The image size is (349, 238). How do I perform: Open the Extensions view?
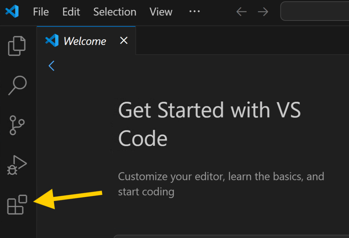point(17,205)
